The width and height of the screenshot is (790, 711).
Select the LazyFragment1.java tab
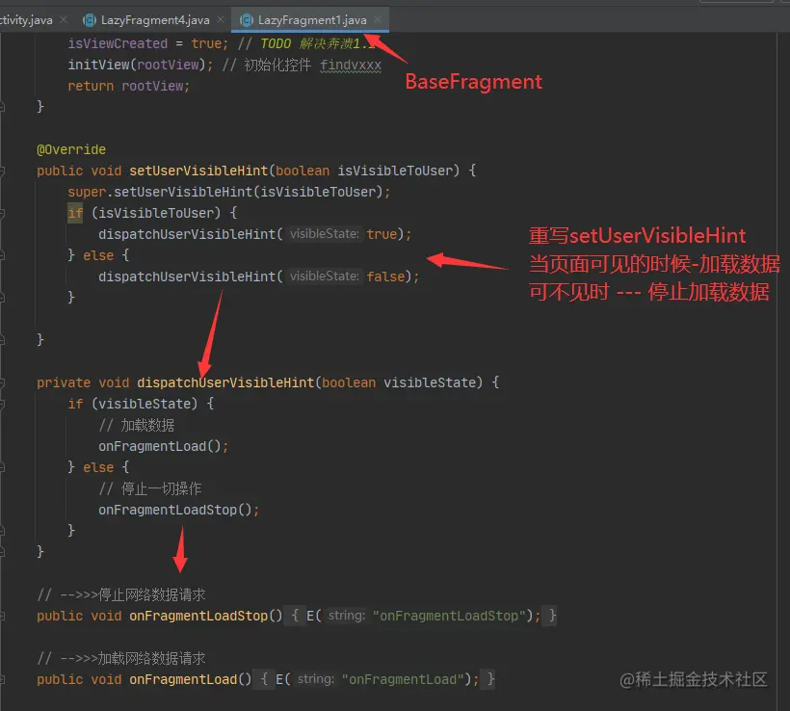[312, 20]
